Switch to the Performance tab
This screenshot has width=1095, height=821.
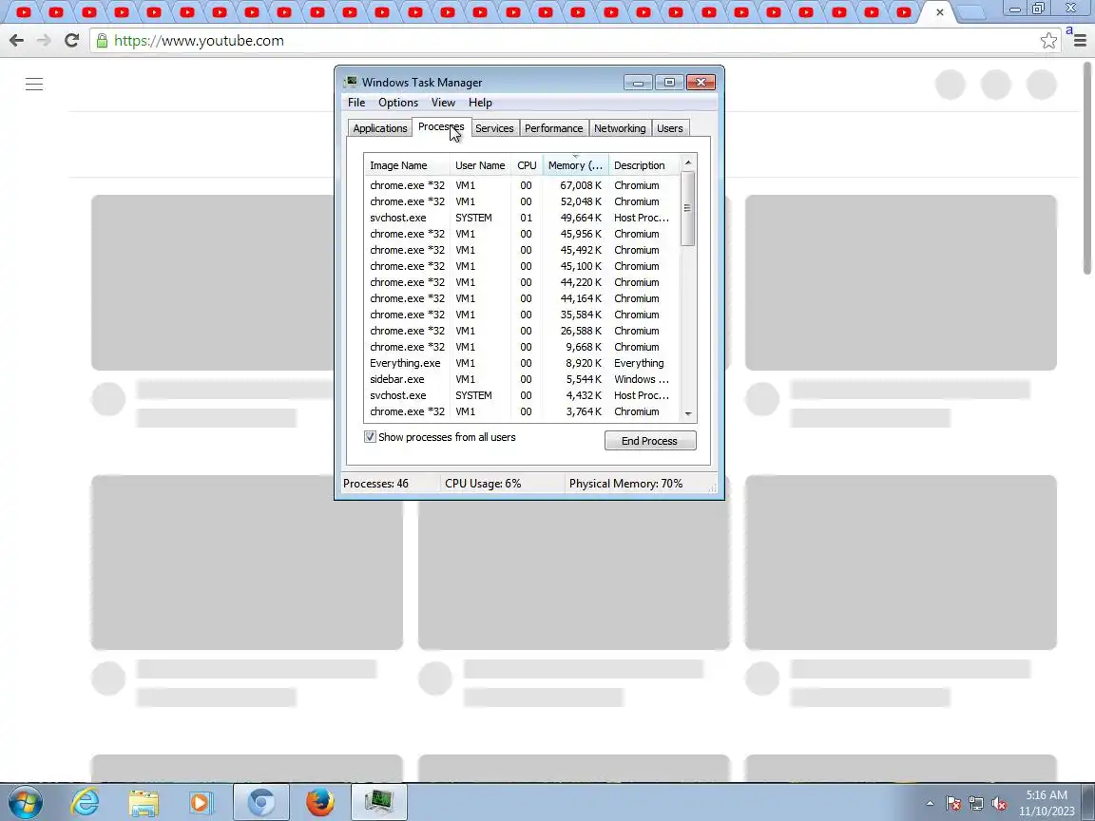pos(554,128)
